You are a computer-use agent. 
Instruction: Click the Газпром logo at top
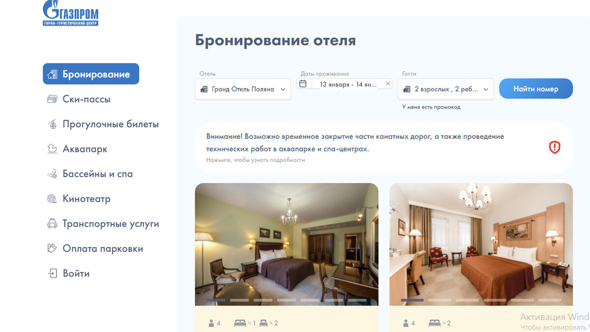71,12
